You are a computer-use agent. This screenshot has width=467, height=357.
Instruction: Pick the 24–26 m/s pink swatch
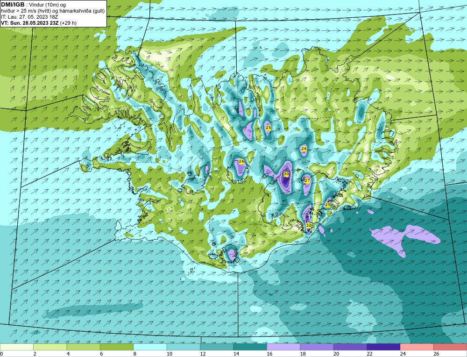point(417,347)
